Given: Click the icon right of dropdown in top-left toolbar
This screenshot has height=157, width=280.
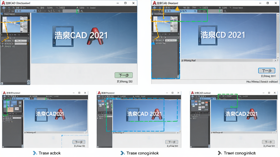Looking at the screenshot, I should [82, 11].
